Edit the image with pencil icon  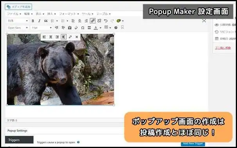tap(70, 37)
